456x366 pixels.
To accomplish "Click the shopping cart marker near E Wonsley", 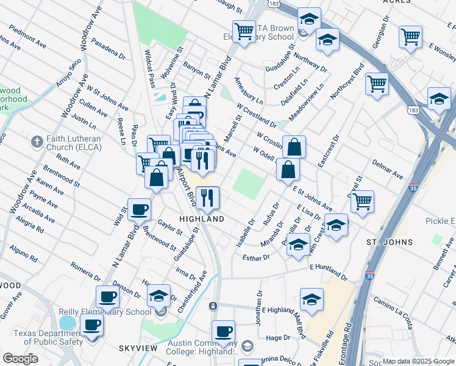I will click(411, 37).
